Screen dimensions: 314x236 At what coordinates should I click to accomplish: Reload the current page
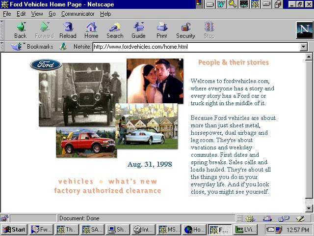pos(68,30)
